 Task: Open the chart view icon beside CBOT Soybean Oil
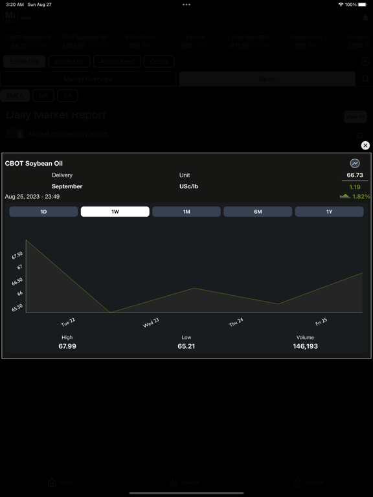click(355, 164)
